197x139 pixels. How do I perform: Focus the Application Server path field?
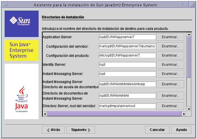click(x=127, y=37)
